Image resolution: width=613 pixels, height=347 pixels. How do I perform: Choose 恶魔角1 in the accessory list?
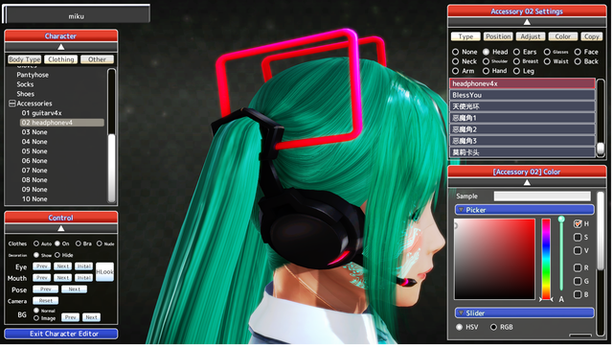[x=522, y=118]
